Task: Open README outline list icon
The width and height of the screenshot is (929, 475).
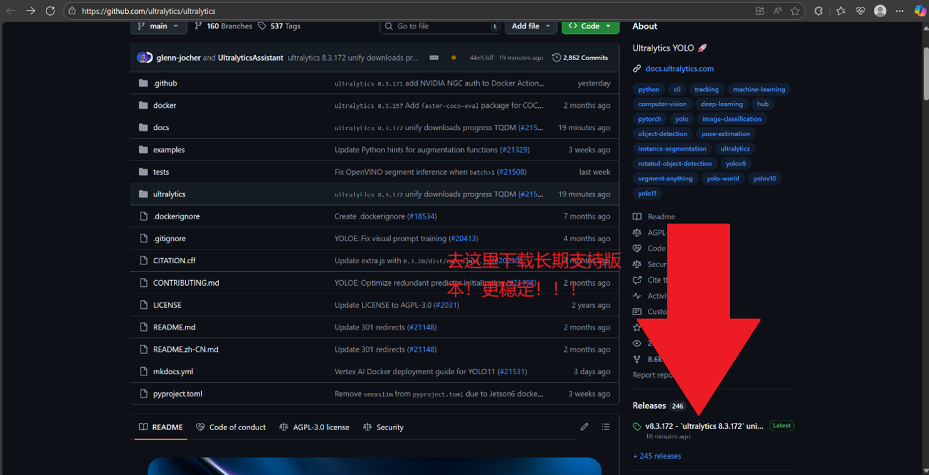Action: point(605,427)
